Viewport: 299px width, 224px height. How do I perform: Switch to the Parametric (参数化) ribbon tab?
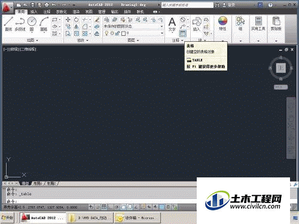[x=61, y=12]
